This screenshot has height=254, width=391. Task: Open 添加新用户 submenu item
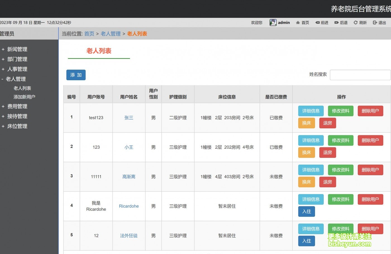point(24,97)
